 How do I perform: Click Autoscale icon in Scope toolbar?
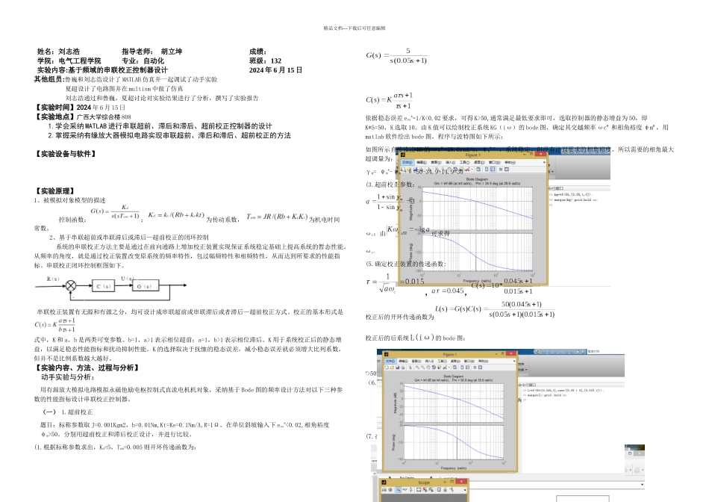(419, 490)
